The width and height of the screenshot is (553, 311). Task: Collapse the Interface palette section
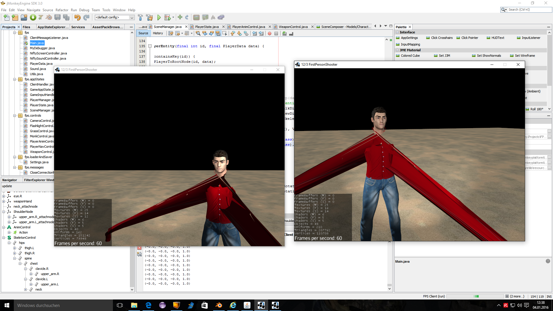pyautogui.click(x=397, y=32)
